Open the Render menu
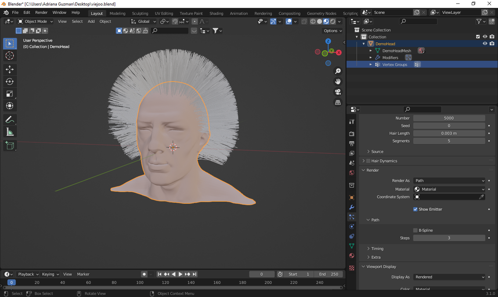Image resolution: width=498 pixels, height=297 pixels. (x=41, y=12)
